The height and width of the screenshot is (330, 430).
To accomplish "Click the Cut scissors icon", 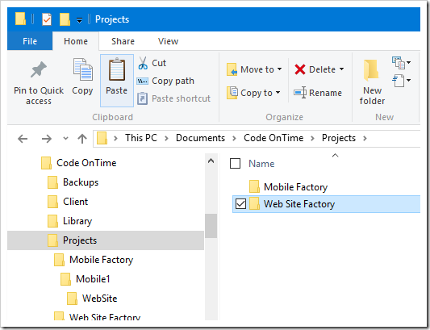I will [143, 63].
